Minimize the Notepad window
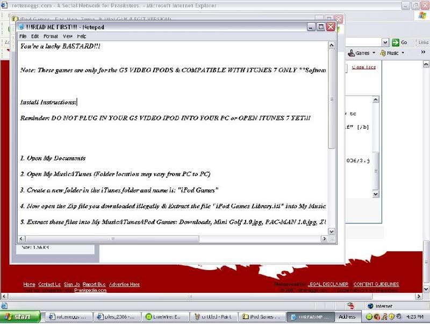This screenshot has height=324, width=430. (x=311, y=27)
